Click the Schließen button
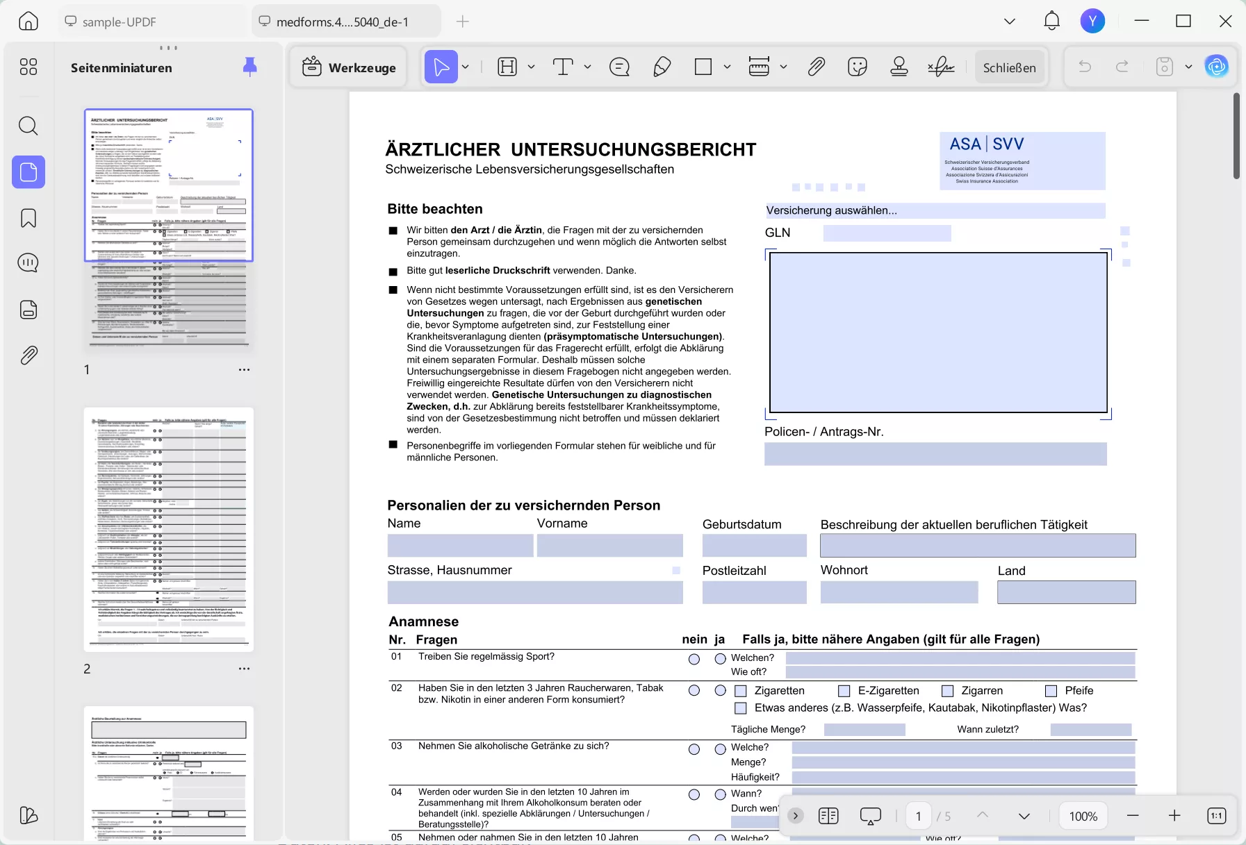Viewport: 1246px width, 845px height. 1009,67
